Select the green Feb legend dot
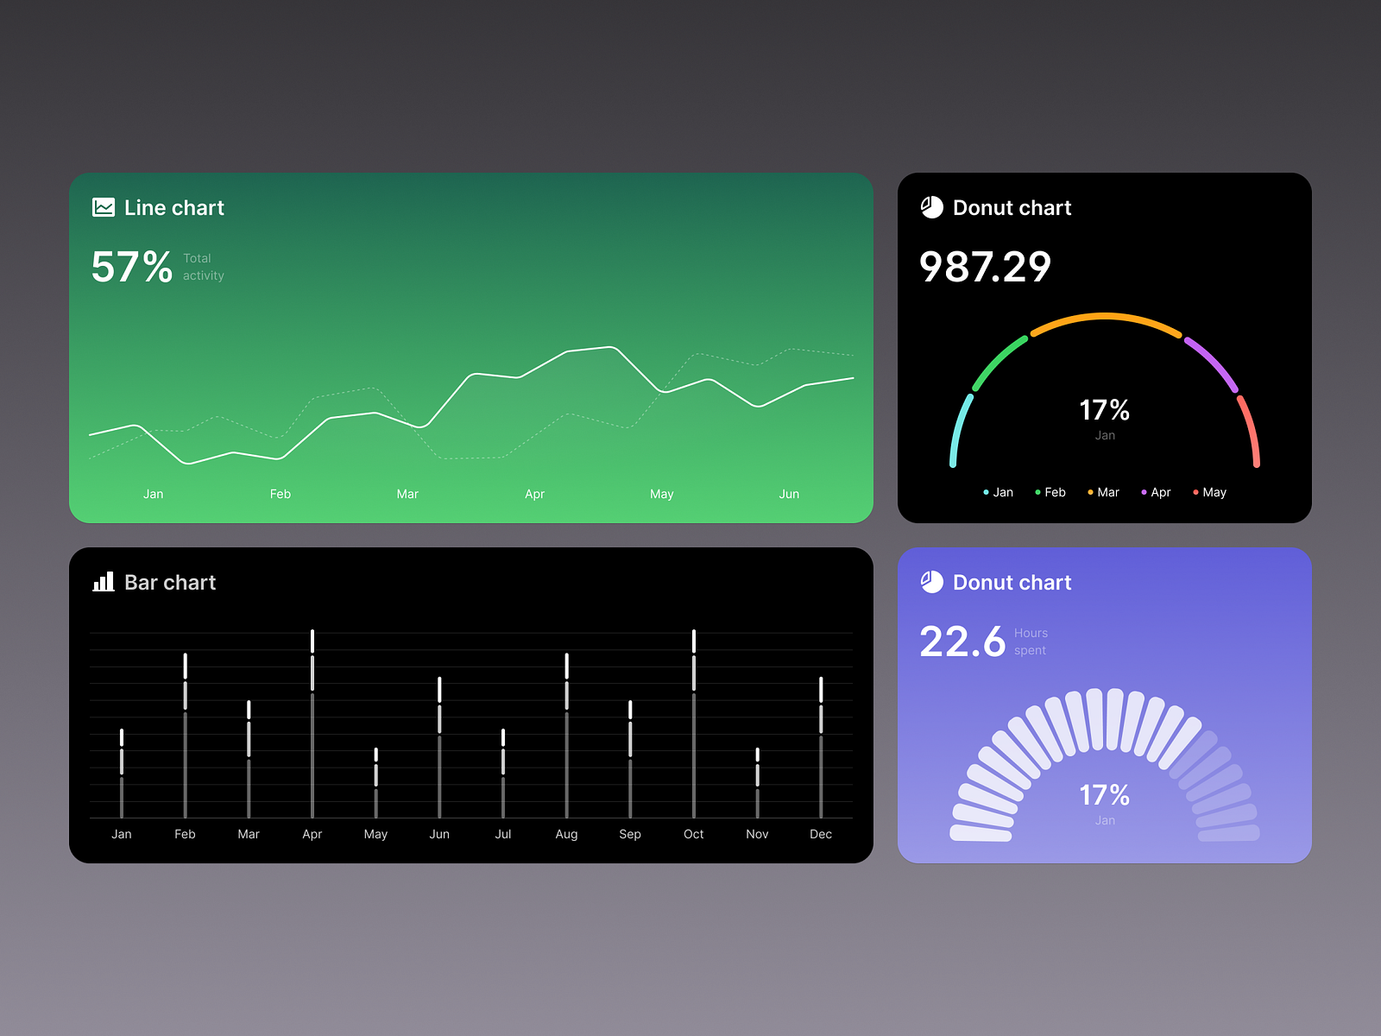Image resolution: width=1381 pixels, height=1036 pixels. coord(1038,491)
